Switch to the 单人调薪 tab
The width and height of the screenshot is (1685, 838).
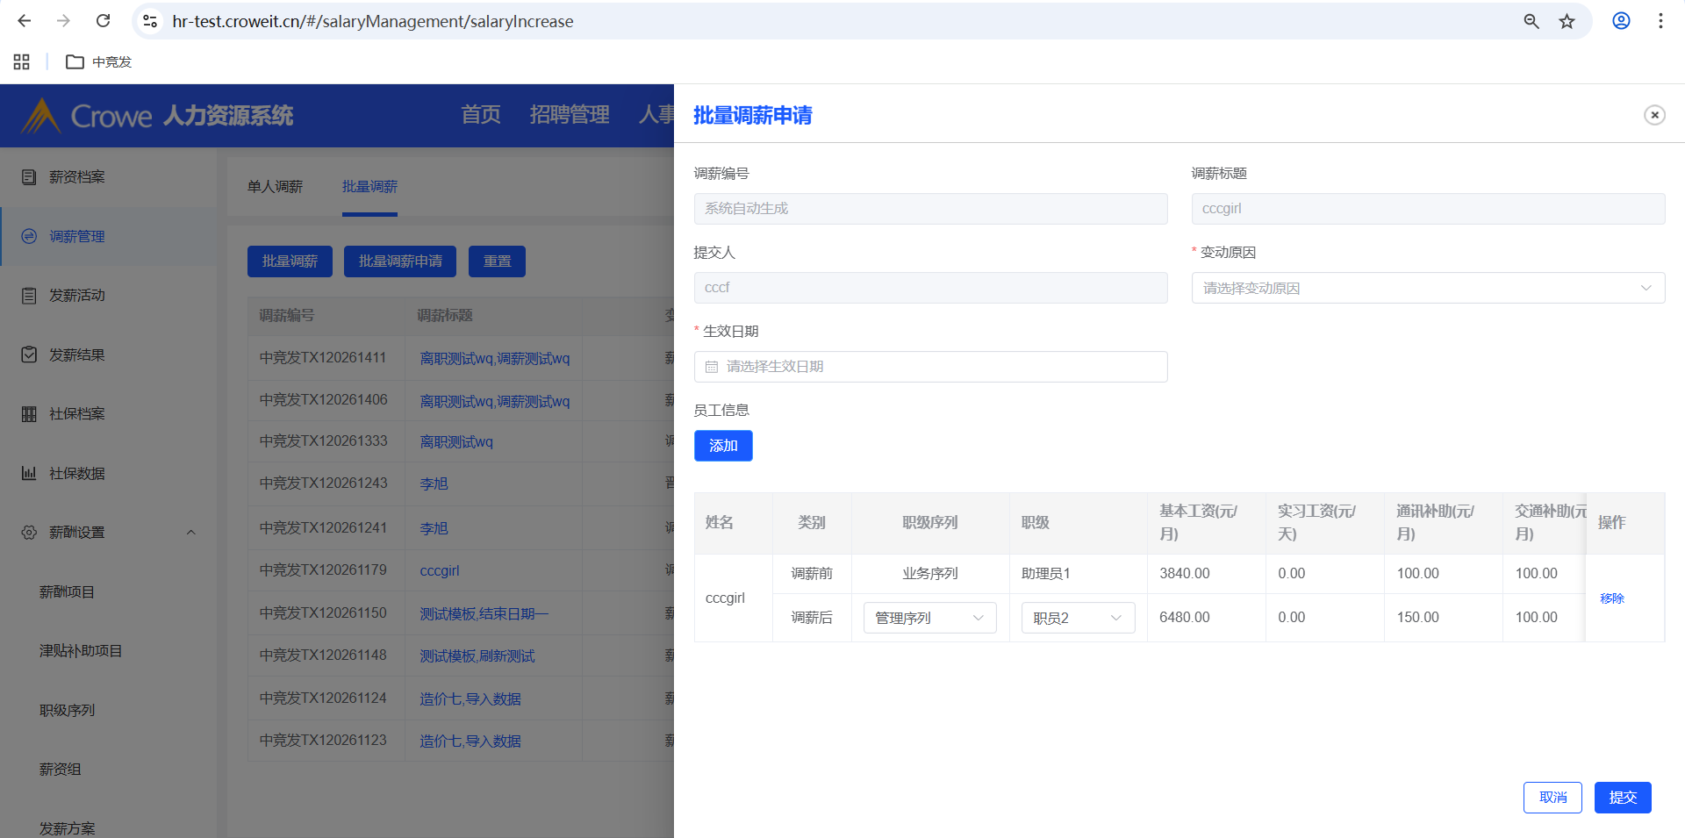tap(275, 187)
